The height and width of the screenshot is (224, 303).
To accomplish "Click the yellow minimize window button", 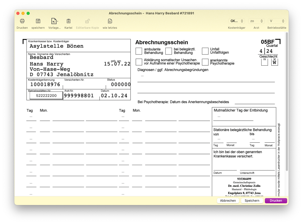I will click(x=23, y=13).
